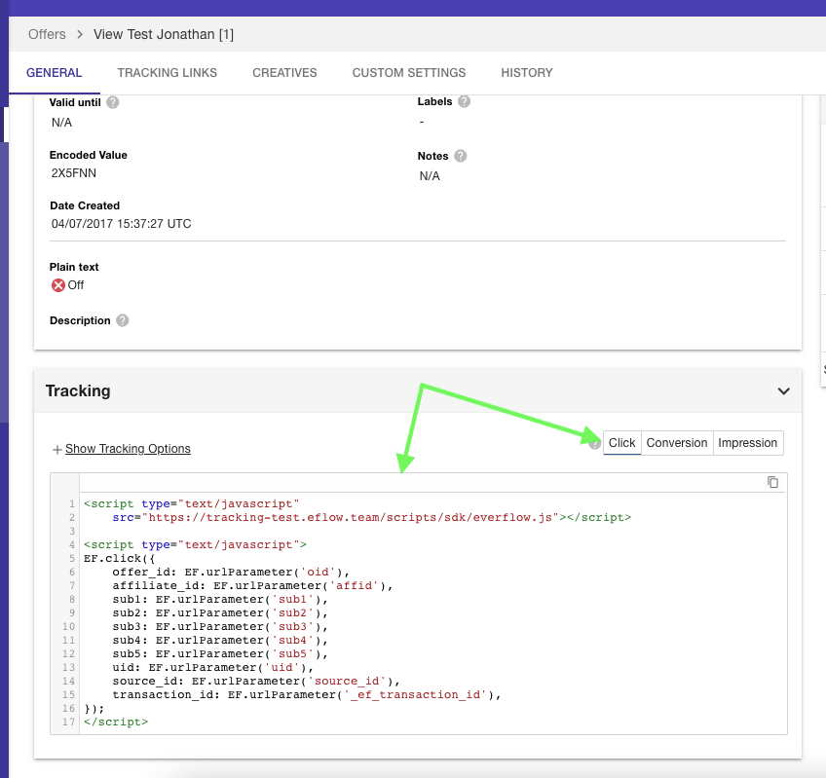826x778 pixels.
Task: Select the Click script type
Action: (622, 443)
